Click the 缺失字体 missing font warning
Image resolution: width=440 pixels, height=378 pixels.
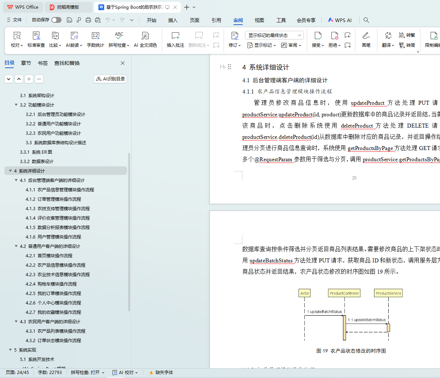(x=161, y=373)
